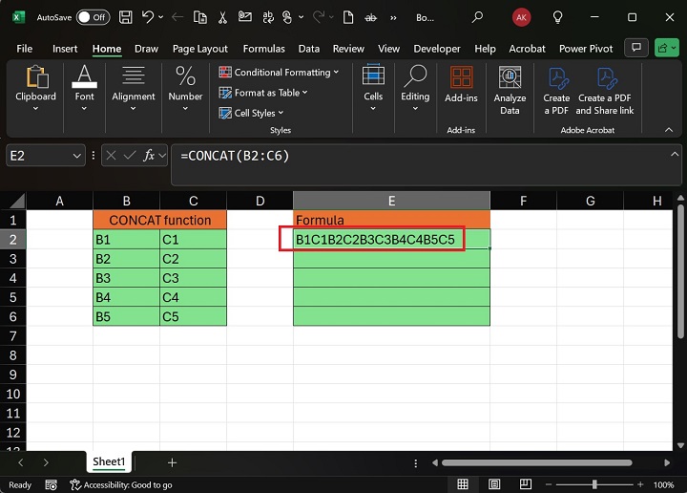Open the Analyze Data tool
Viewport: 687px width, 493px height.
[x=510, y=91]
